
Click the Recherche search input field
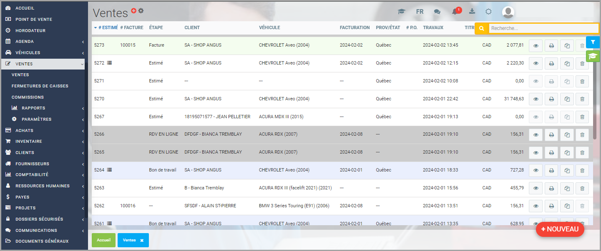pyautogui.click(x=543, y=28)
